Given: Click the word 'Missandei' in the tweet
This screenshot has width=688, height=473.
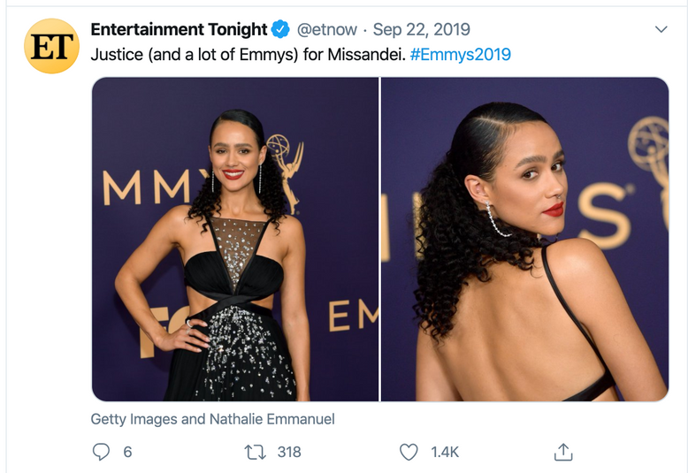Looking at the screenshot, I should point(365,54).
